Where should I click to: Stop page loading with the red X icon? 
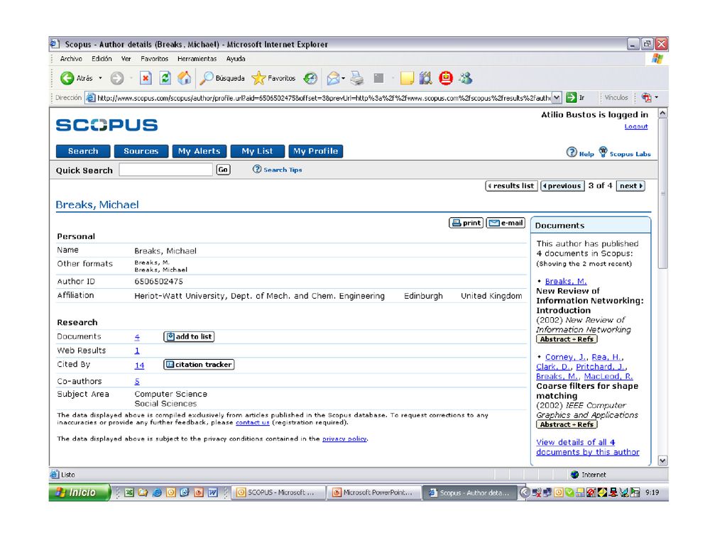(146, 78)
